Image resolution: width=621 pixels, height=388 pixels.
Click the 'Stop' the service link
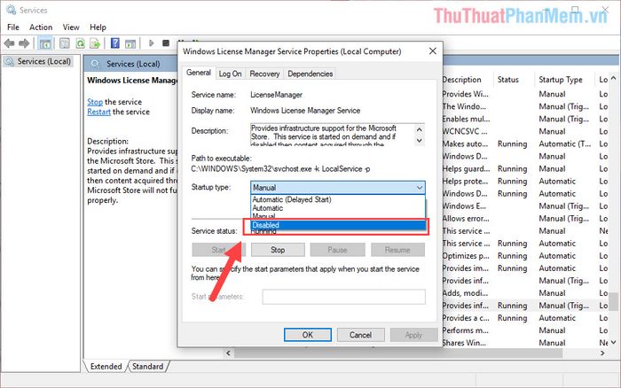(x=95, y=102)
